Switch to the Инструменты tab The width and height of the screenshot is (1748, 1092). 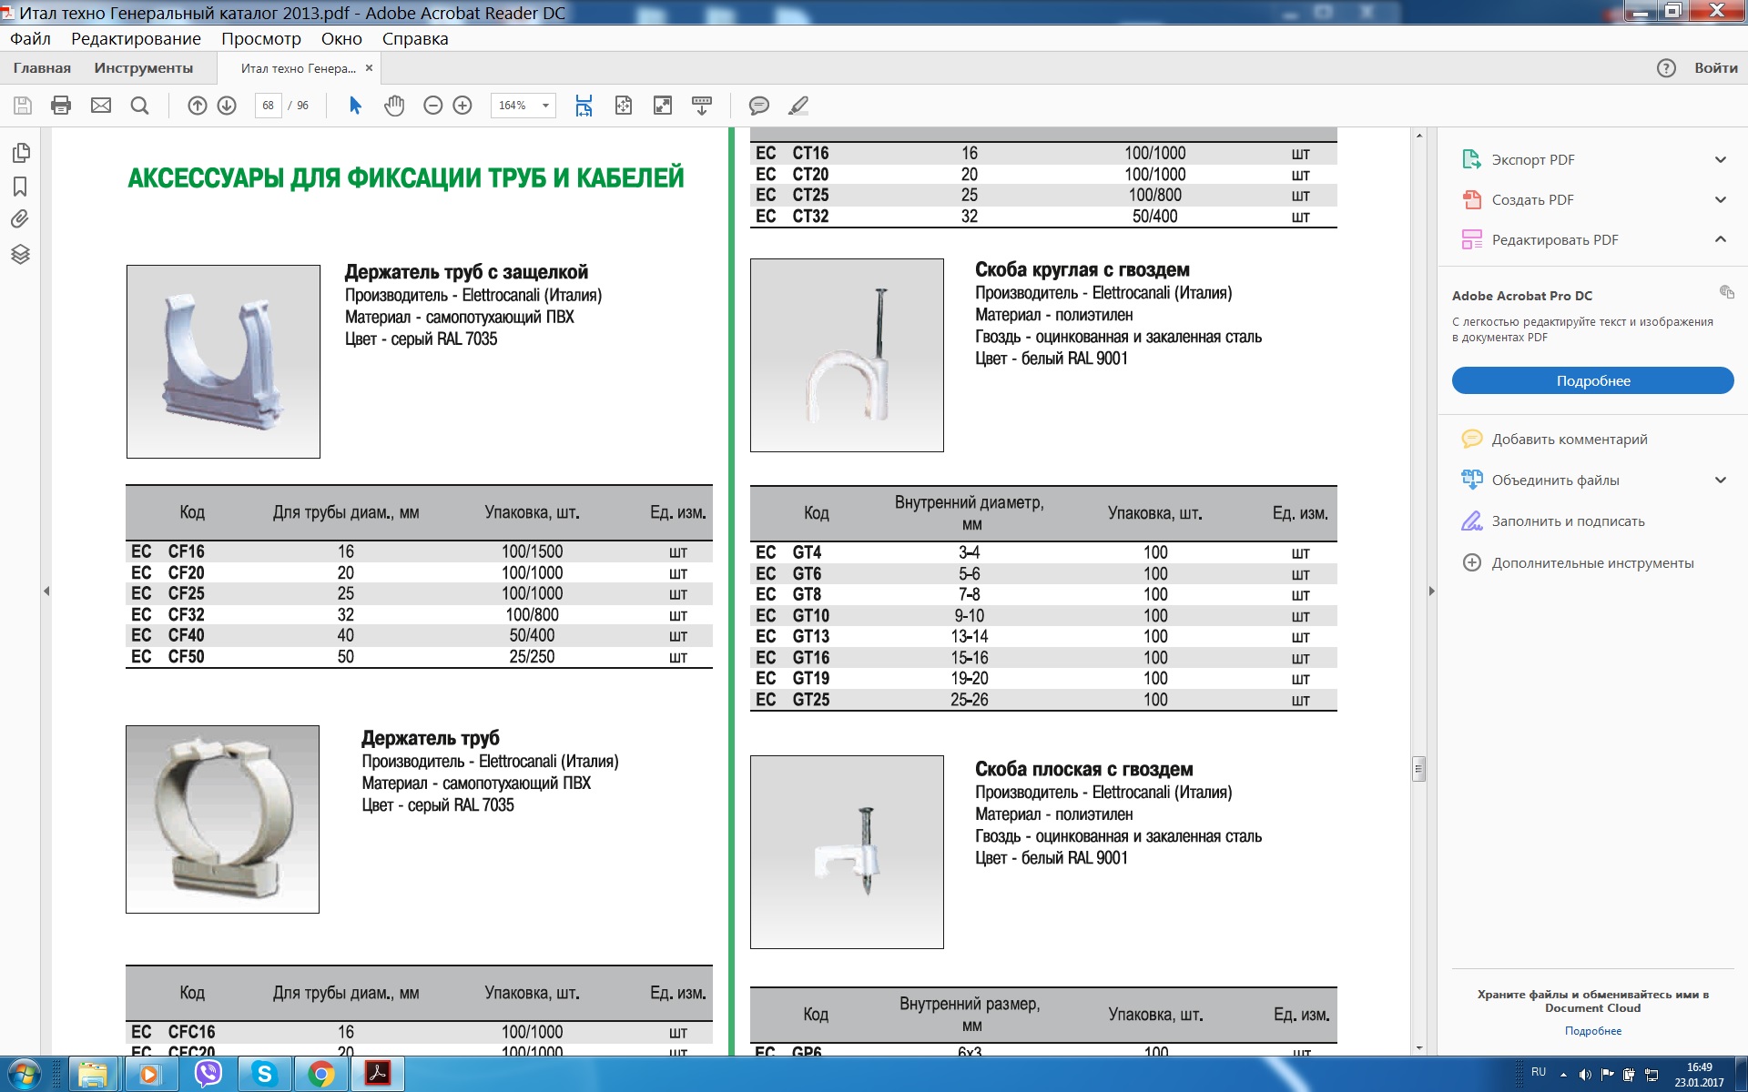click(144, 68)
